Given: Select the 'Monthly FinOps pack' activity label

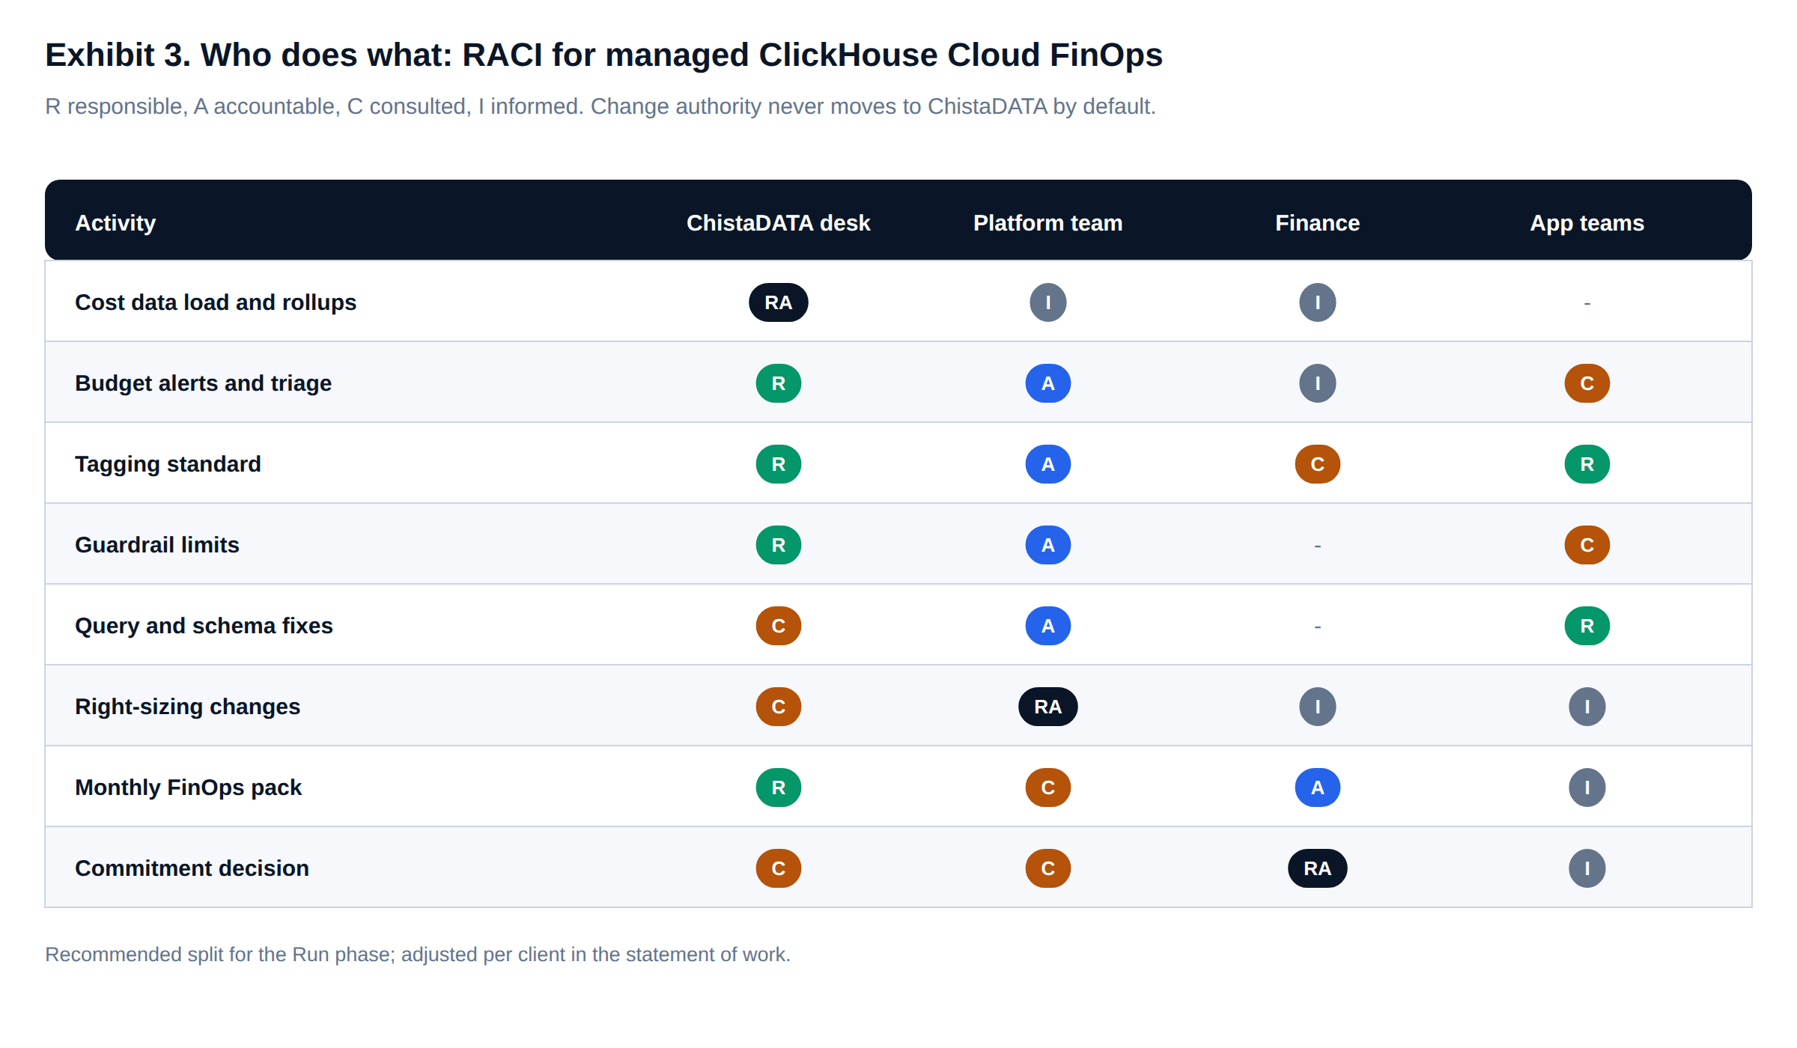Looking at the screenshot, I should (x=188, y=787).
